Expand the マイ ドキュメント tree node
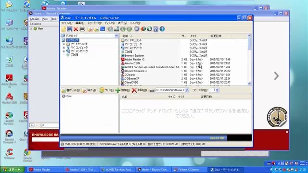 (x=64, y=44)
